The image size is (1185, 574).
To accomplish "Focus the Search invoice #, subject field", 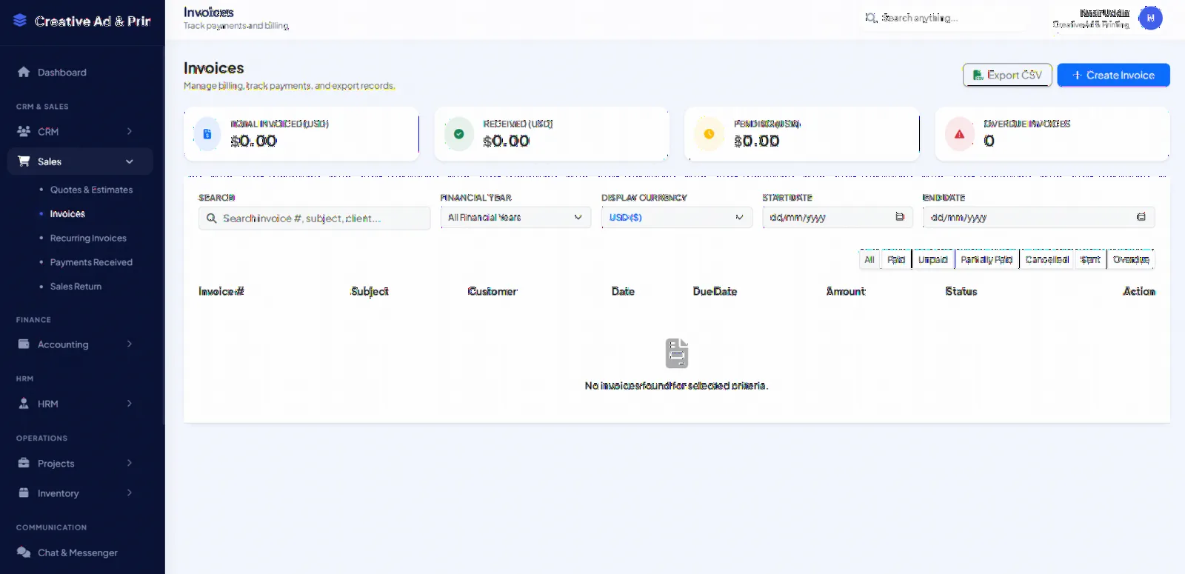I will [x=314, y=218].
